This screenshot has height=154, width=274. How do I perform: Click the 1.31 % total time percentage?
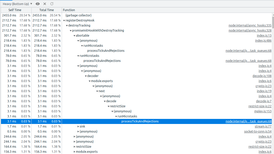[x=56, y=152]
